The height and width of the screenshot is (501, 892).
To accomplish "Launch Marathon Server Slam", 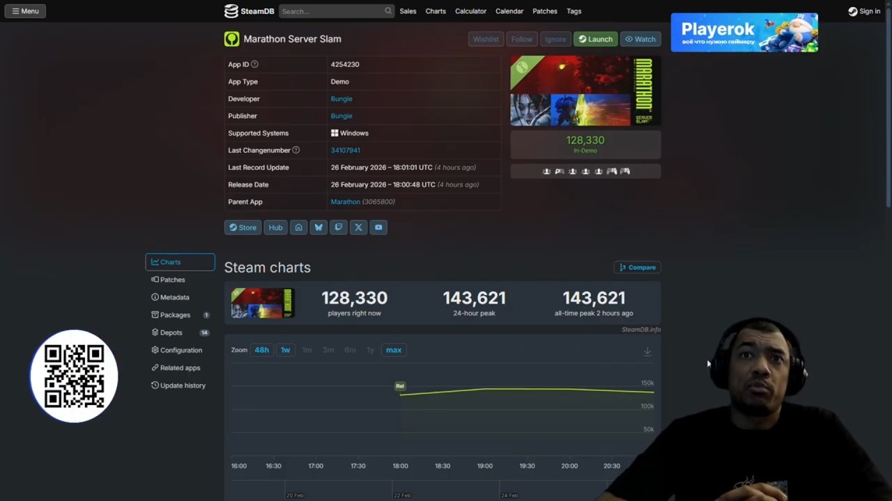I will click(595, 39).
